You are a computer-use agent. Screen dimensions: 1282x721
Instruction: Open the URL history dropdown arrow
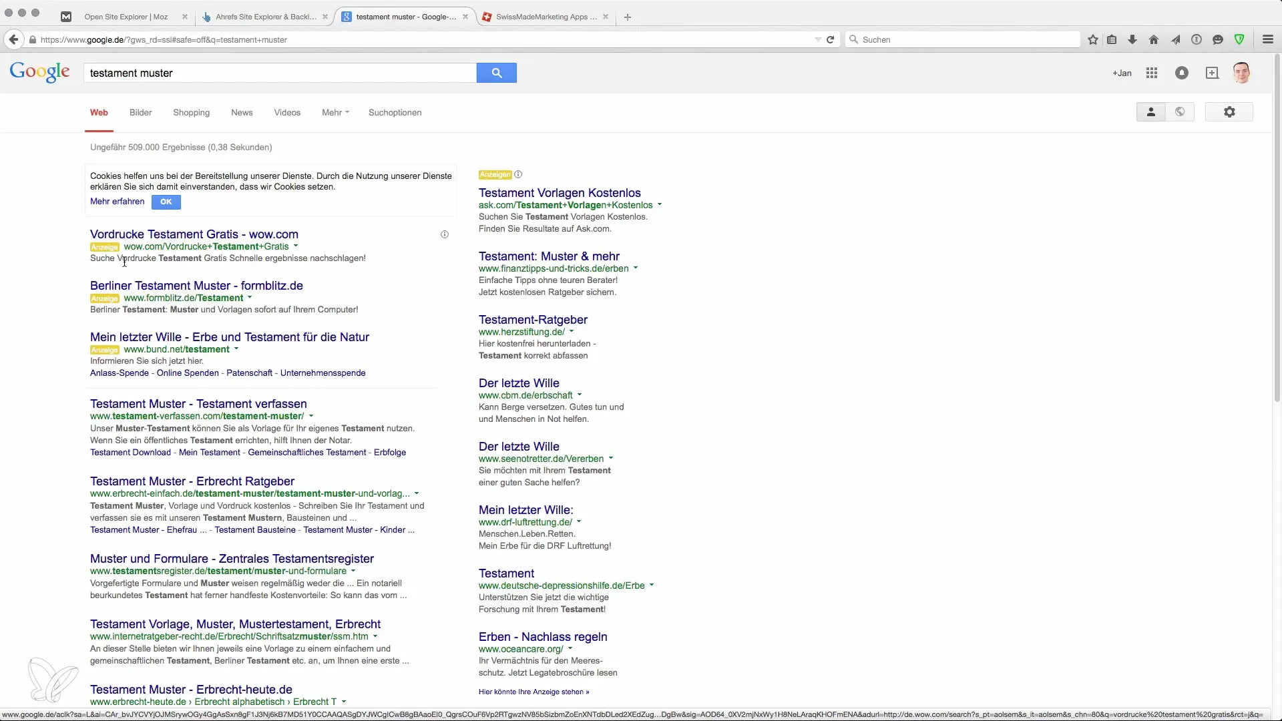coord(818,39)
